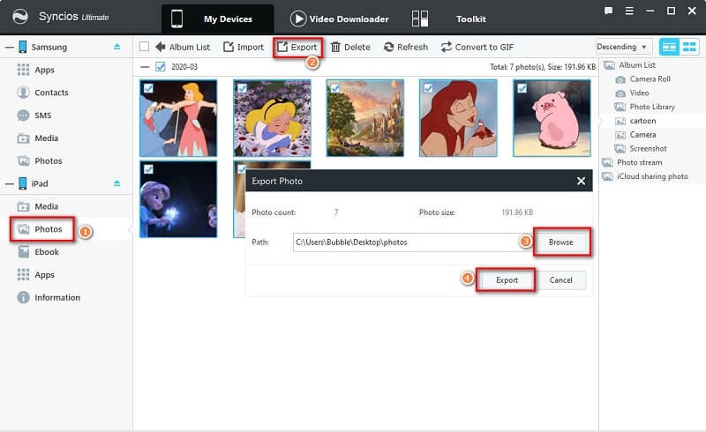Screen dimensions: 706x432
Task: Collapse the iPad device tree
Action: coord(9,183)
